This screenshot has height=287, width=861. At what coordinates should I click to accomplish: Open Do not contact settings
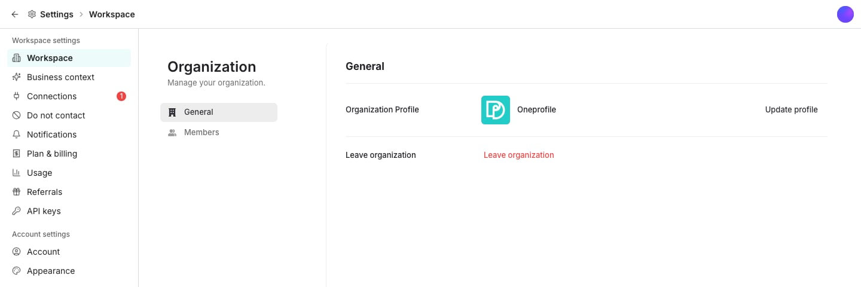click(x=69, y=115)
